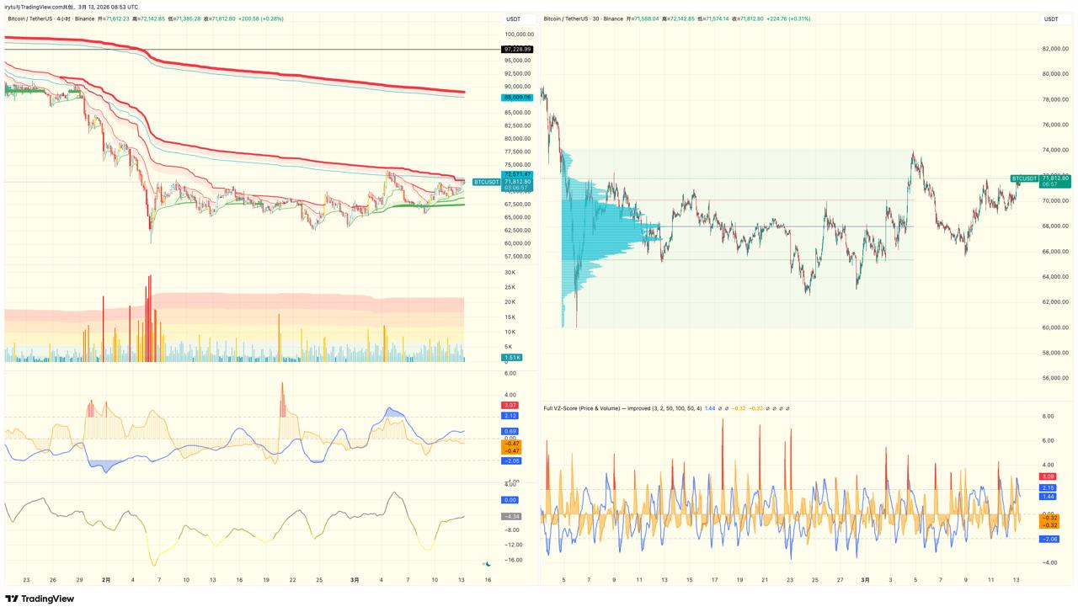This screenshot has width=1078, height=612.
Task: Click the 3月 date marker on right time axis
Action: click(x=865, y=580)
